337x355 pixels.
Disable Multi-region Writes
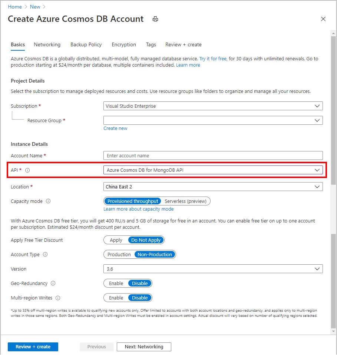(x=140, y=298)
